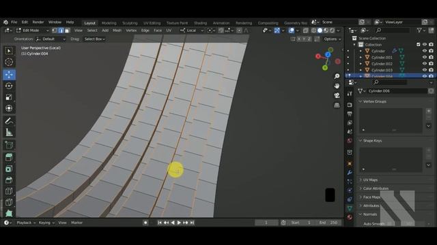Select the Extrude Region tool
The height and width of the screenshot is (245, 437).
tap(9, 157)
